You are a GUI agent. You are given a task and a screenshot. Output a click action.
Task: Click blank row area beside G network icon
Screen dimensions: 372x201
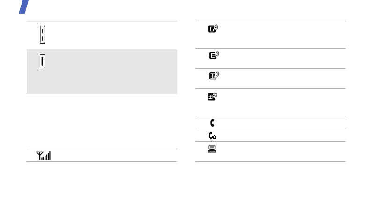[281, 35]
